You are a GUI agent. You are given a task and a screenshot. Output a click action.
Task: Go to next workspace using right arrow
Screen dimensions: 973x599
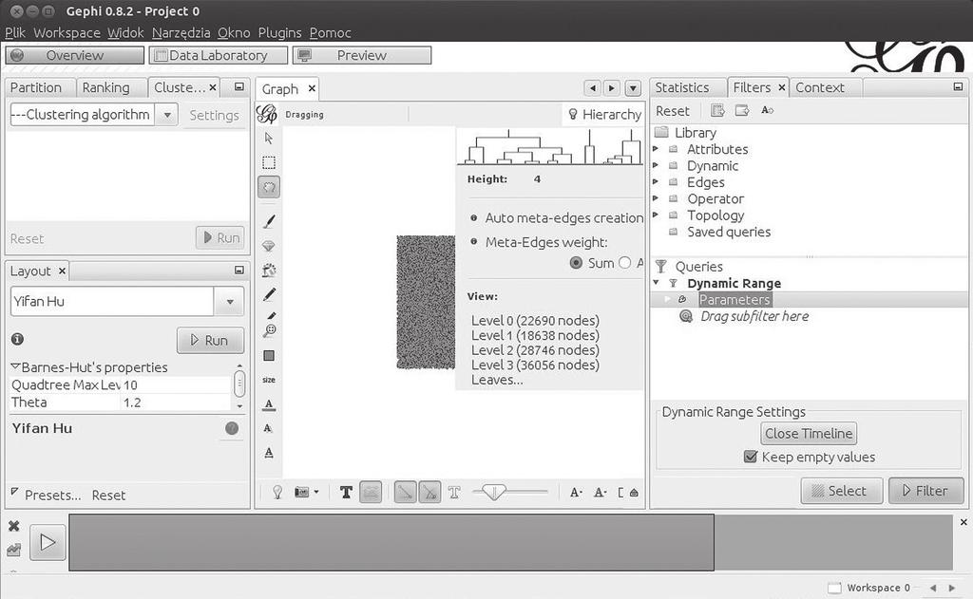(x=952, y=588)
